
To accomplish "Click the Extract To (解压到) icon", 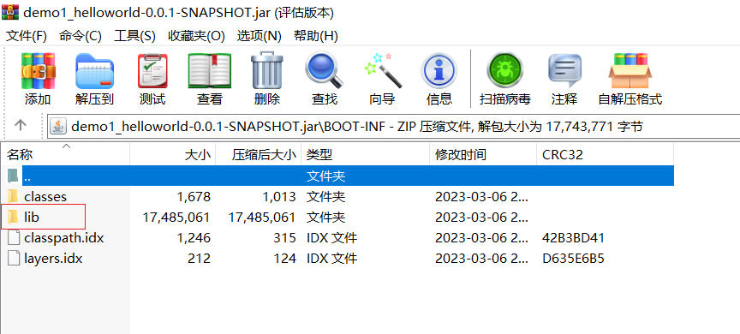I will [94, 78].
